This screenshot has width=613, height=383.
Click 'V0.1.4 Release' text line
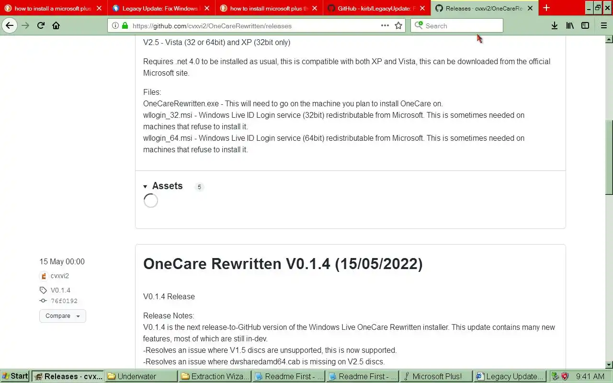pos(169,296)
